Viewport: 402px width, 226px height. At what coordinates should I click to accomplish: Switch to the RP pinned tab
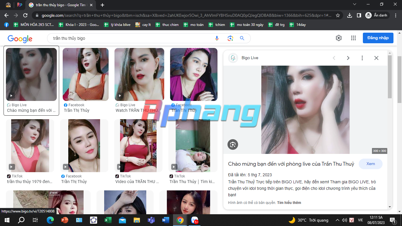pos(19,5)
